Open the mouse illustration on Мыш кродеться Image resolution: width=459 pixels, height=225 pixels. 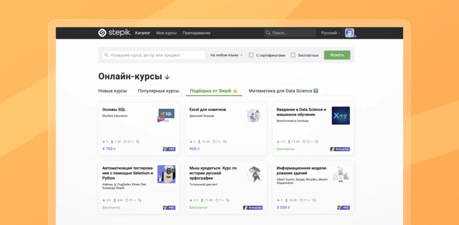coord(254,174)
